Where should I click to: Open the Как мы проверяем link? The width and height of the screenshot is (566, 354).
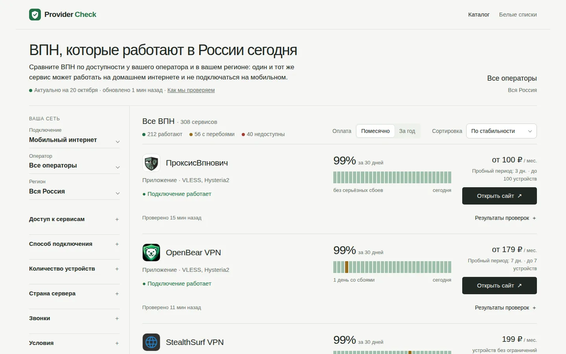tap(191, 90)
